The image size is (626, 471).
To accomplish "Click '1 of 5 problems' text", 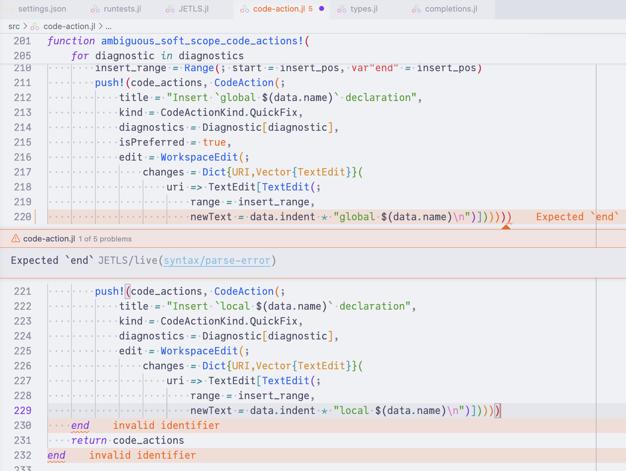I will pos(105,239).
